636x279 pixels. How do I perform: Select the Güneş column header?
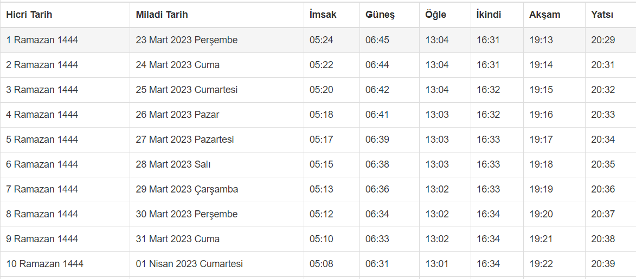click(x=380, y=15)
